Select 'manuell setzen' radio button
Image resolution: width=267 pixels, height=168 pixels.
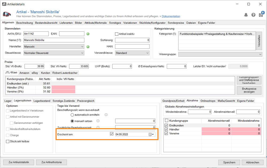coord(72,121)
